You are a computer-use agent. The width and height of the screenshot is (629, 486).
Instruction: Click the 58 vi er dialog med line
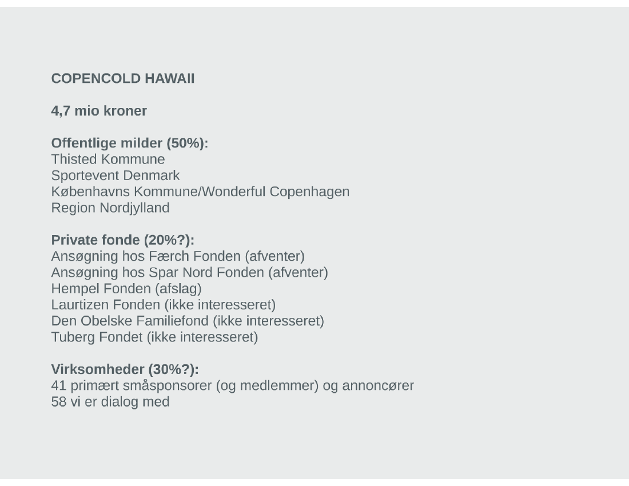coord(110,401)
